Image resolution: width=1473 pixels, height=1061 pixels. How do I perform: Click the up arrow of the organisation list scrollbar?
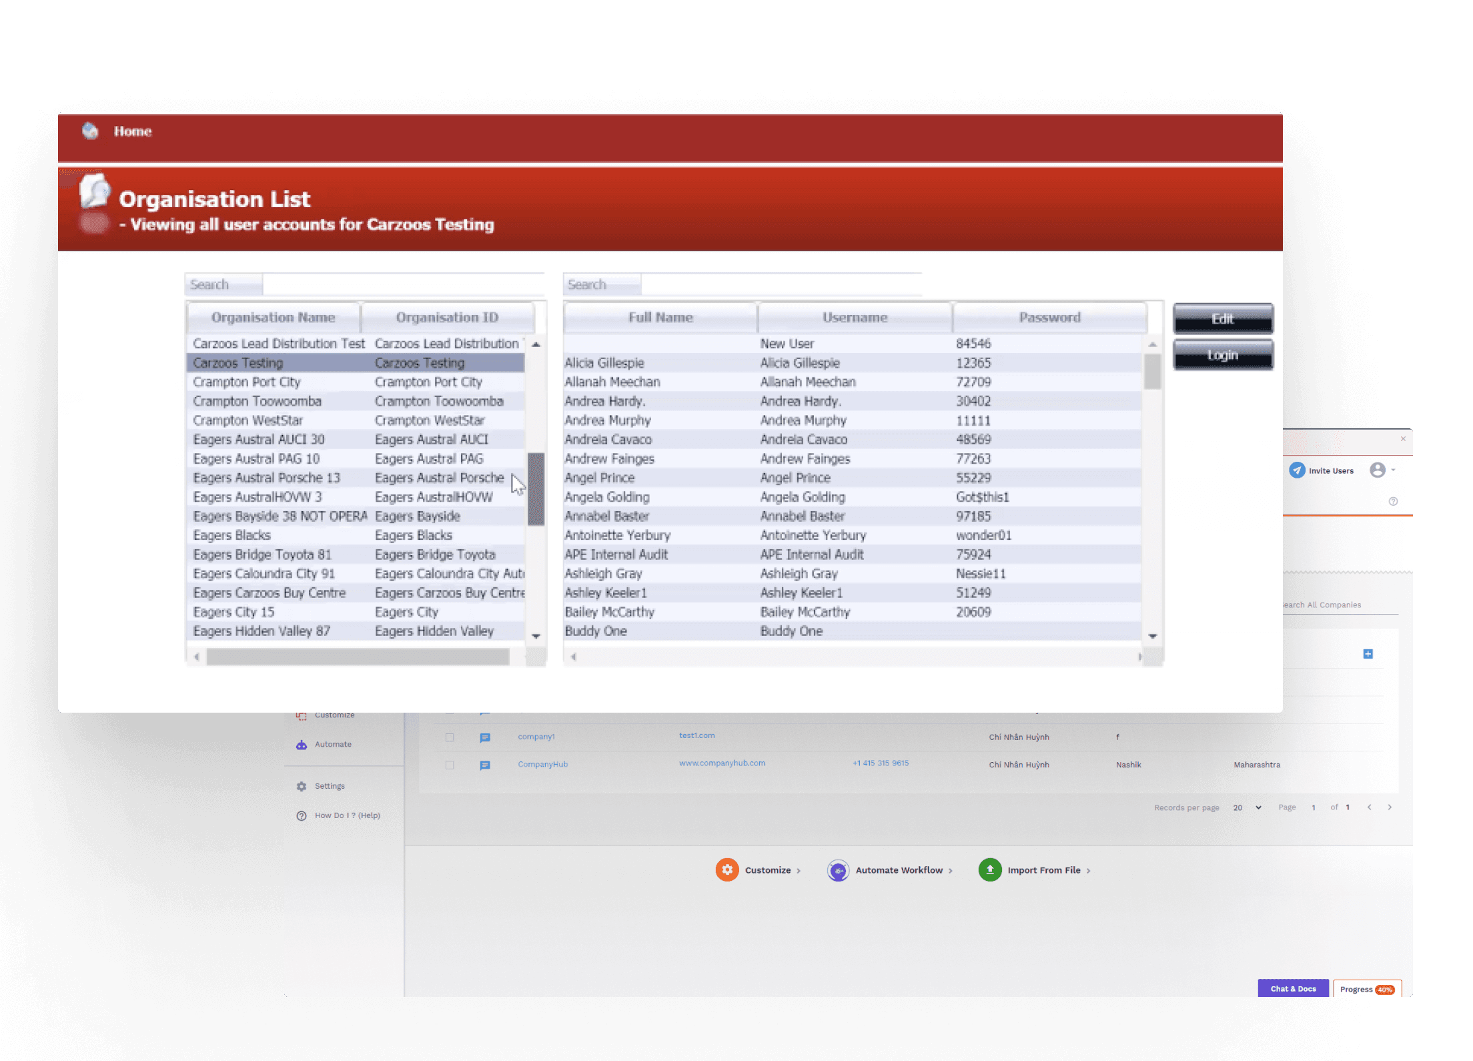point(536,344)
